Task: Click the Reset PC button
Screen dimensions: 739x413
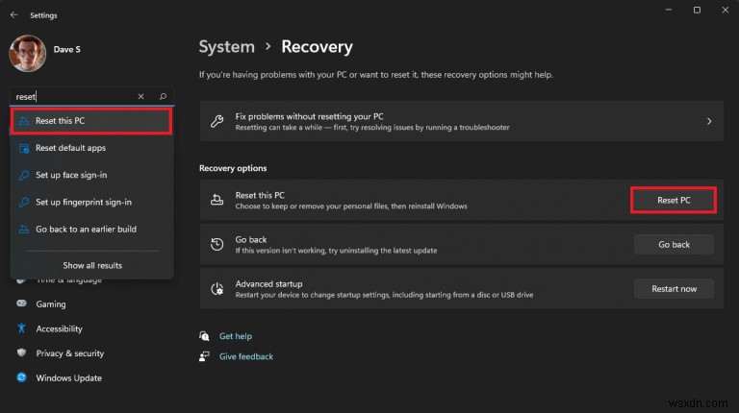Action: tap(674, 201)
